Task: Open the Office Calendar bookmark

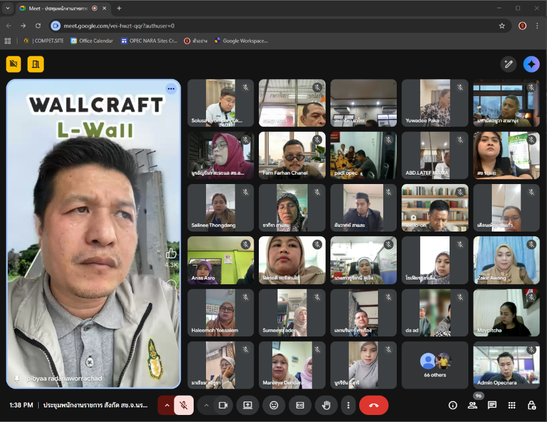Action: (x=92, y=41)
